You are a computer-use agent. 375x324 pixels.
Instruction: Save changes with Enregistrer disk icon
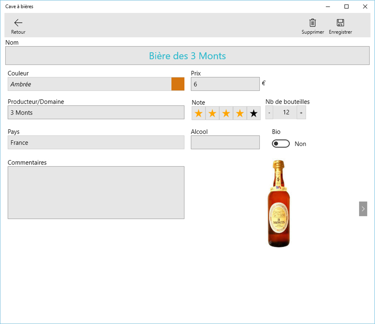click(x=340, y=26)
